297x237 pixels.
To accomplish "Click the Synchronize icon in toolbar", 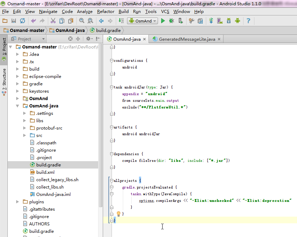I will [x=22, y=21].
